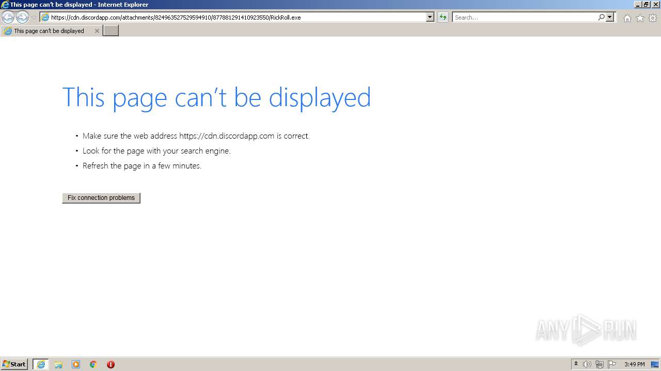Restore down the Internet Explorer window
661x371 pixels.
(x=646, y=5)
